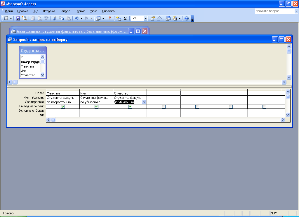Screen dimensions: 299x217
Task: Click the Redo toolbar icon
Action: tap(86, 18)
